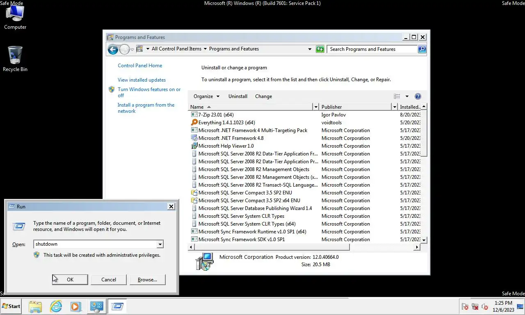Open Windows Explorer from taskbar
The height and width of the screenshot is (315, 525).
pos(35,306)
